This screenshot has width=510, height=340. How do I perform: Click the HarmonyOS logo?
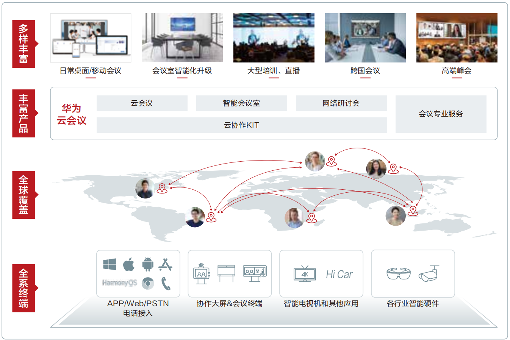[x=119, y=283]
